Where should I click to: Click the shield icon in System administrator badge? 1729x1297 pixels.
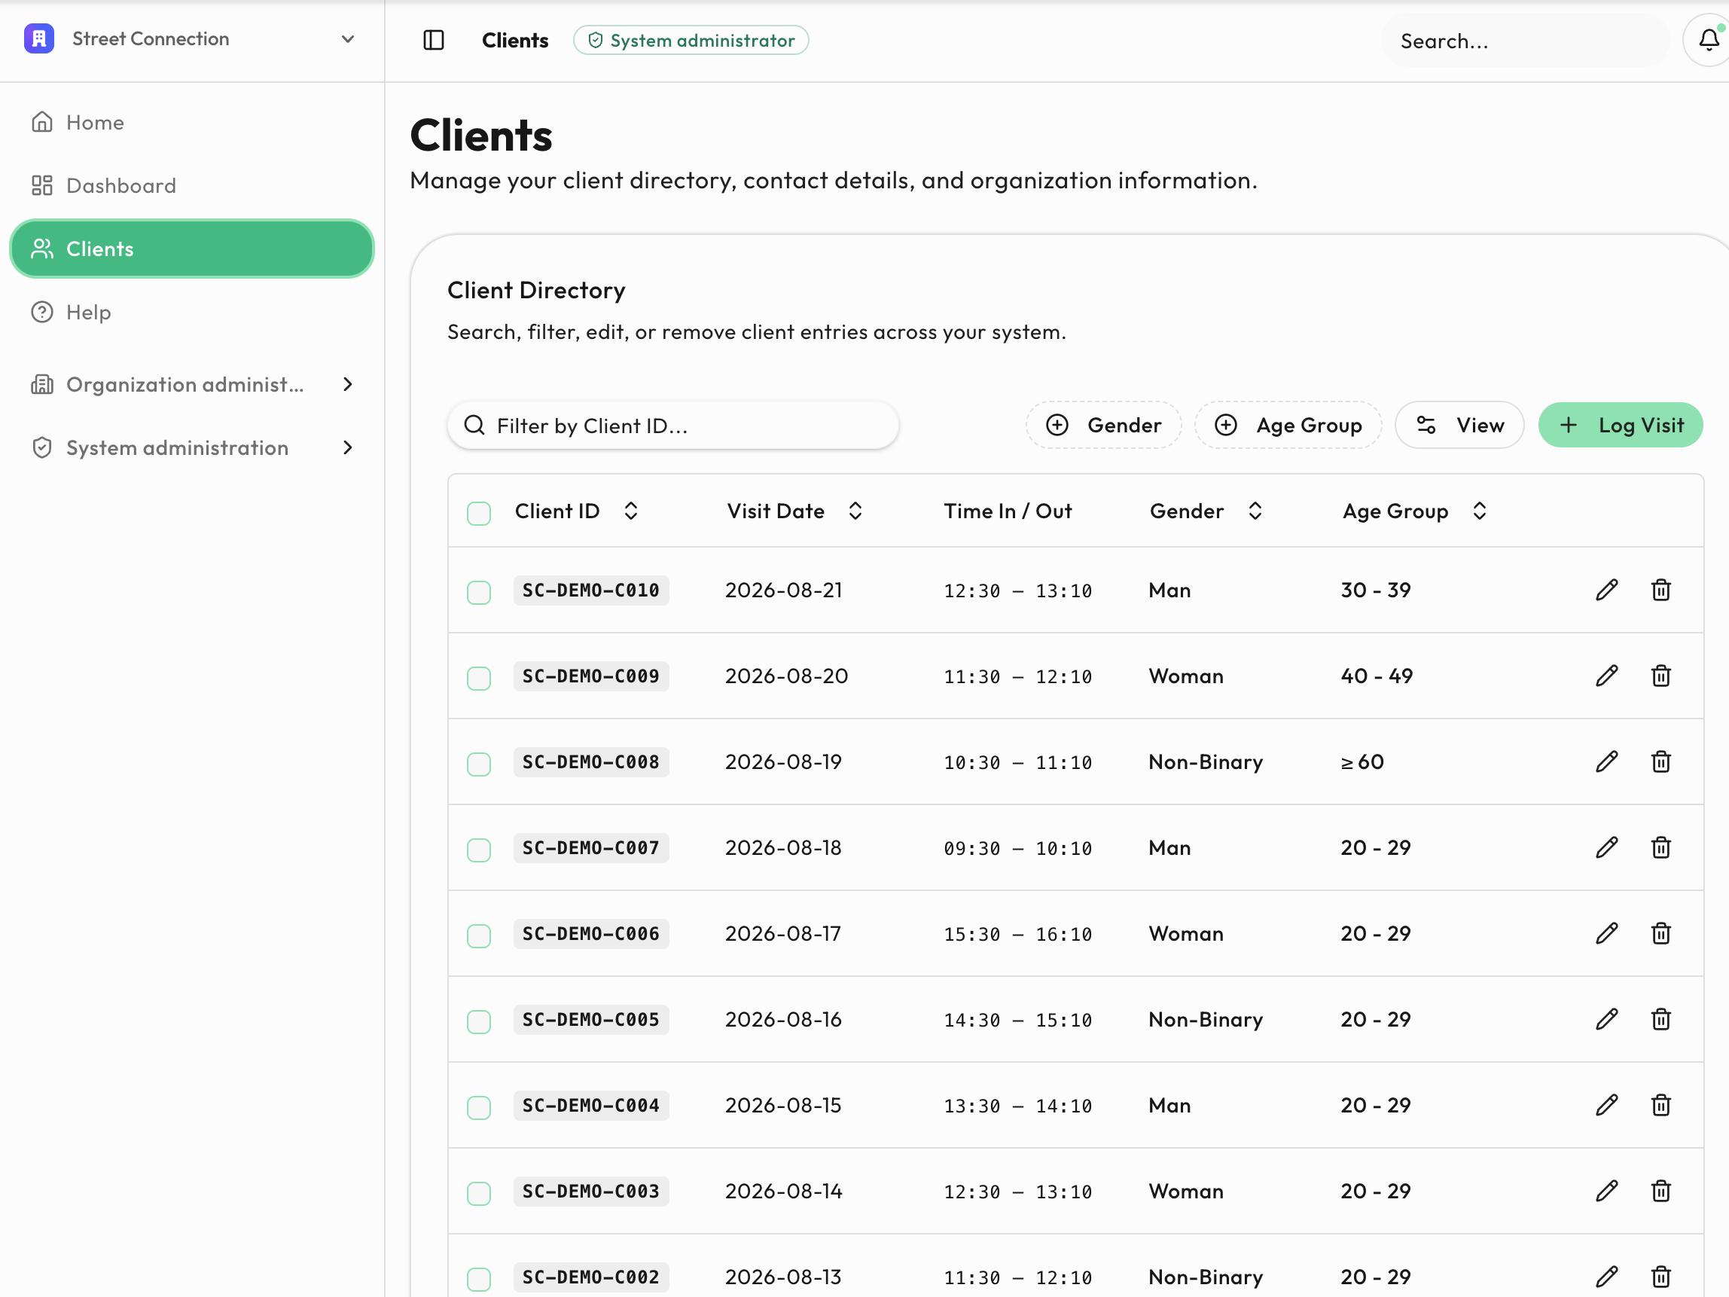click(x=595, y=41)
